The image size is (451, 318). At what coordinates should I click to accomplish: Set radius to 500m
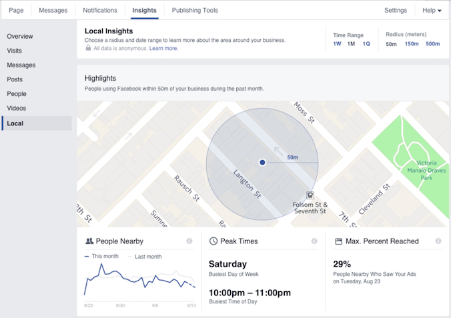(x=432, y=44)
